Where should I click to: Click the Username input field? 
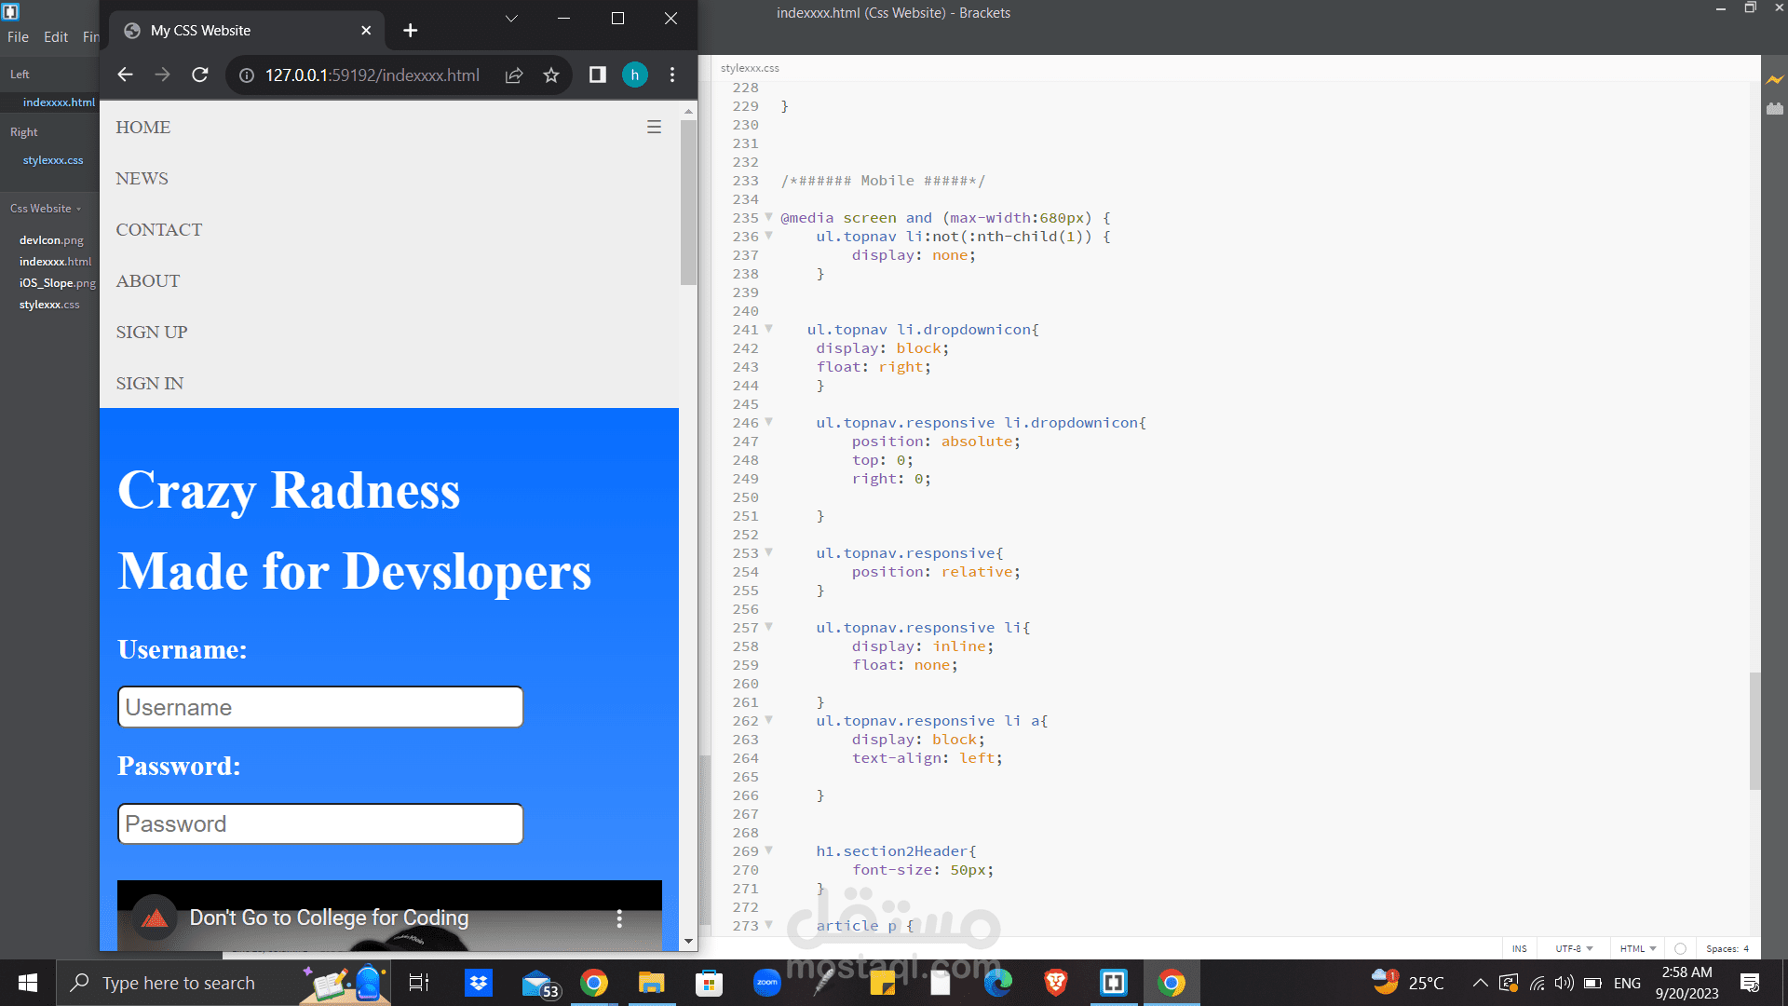(320, 707)
